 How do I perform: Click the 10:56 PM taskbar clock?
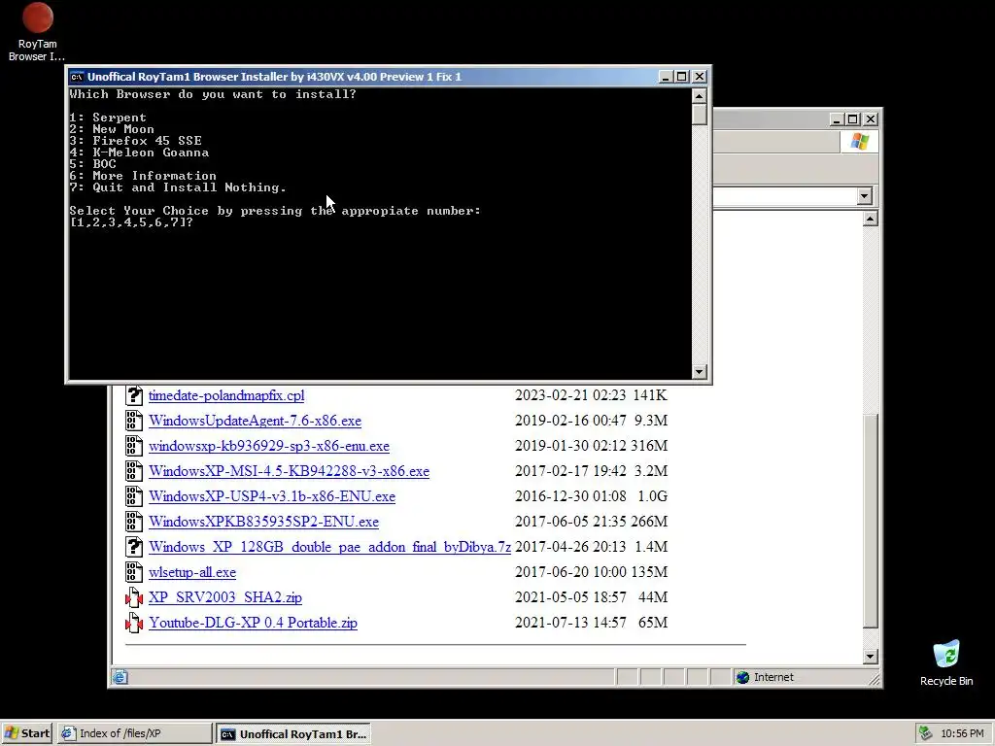click(x=962, y=733)
